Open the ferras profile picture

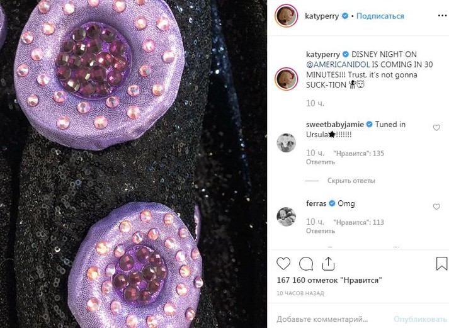(286, 216)
